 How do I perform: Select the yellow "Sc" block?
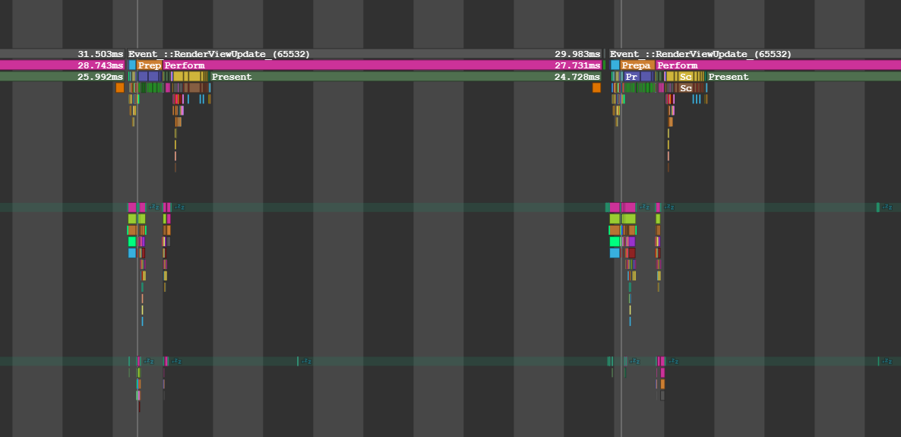point(685,77)
